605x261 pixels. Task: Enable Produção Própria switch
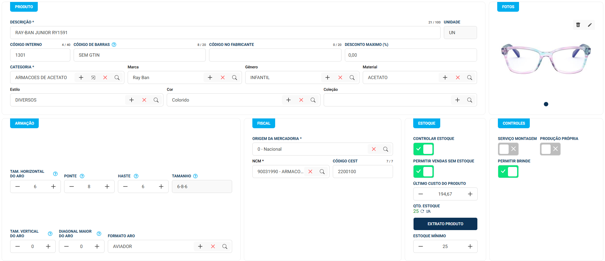click(x=550, y=149)
